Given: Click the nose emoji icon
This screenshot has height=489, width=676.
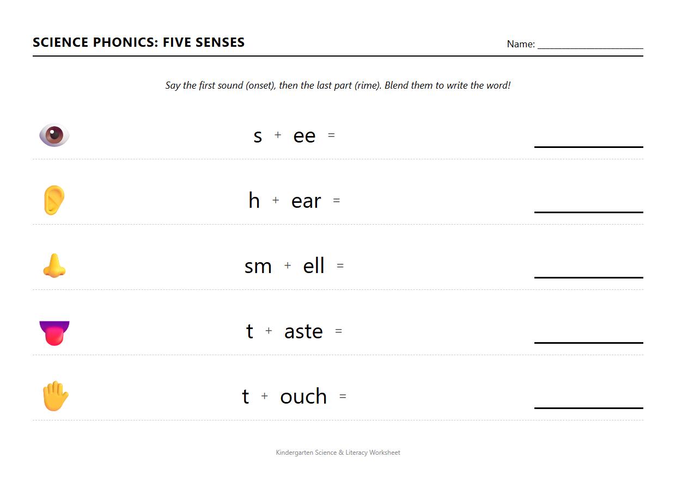Looking at the screenshot, I should point(54,266).
